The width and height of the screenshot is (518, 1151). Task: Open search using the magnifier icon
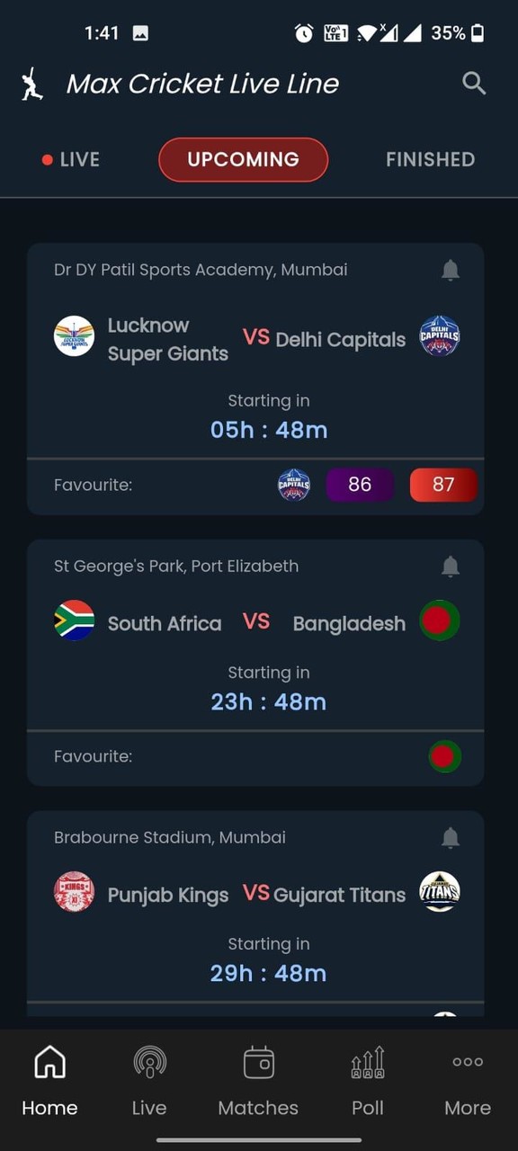pyautogui.click(x=474, y=83)
